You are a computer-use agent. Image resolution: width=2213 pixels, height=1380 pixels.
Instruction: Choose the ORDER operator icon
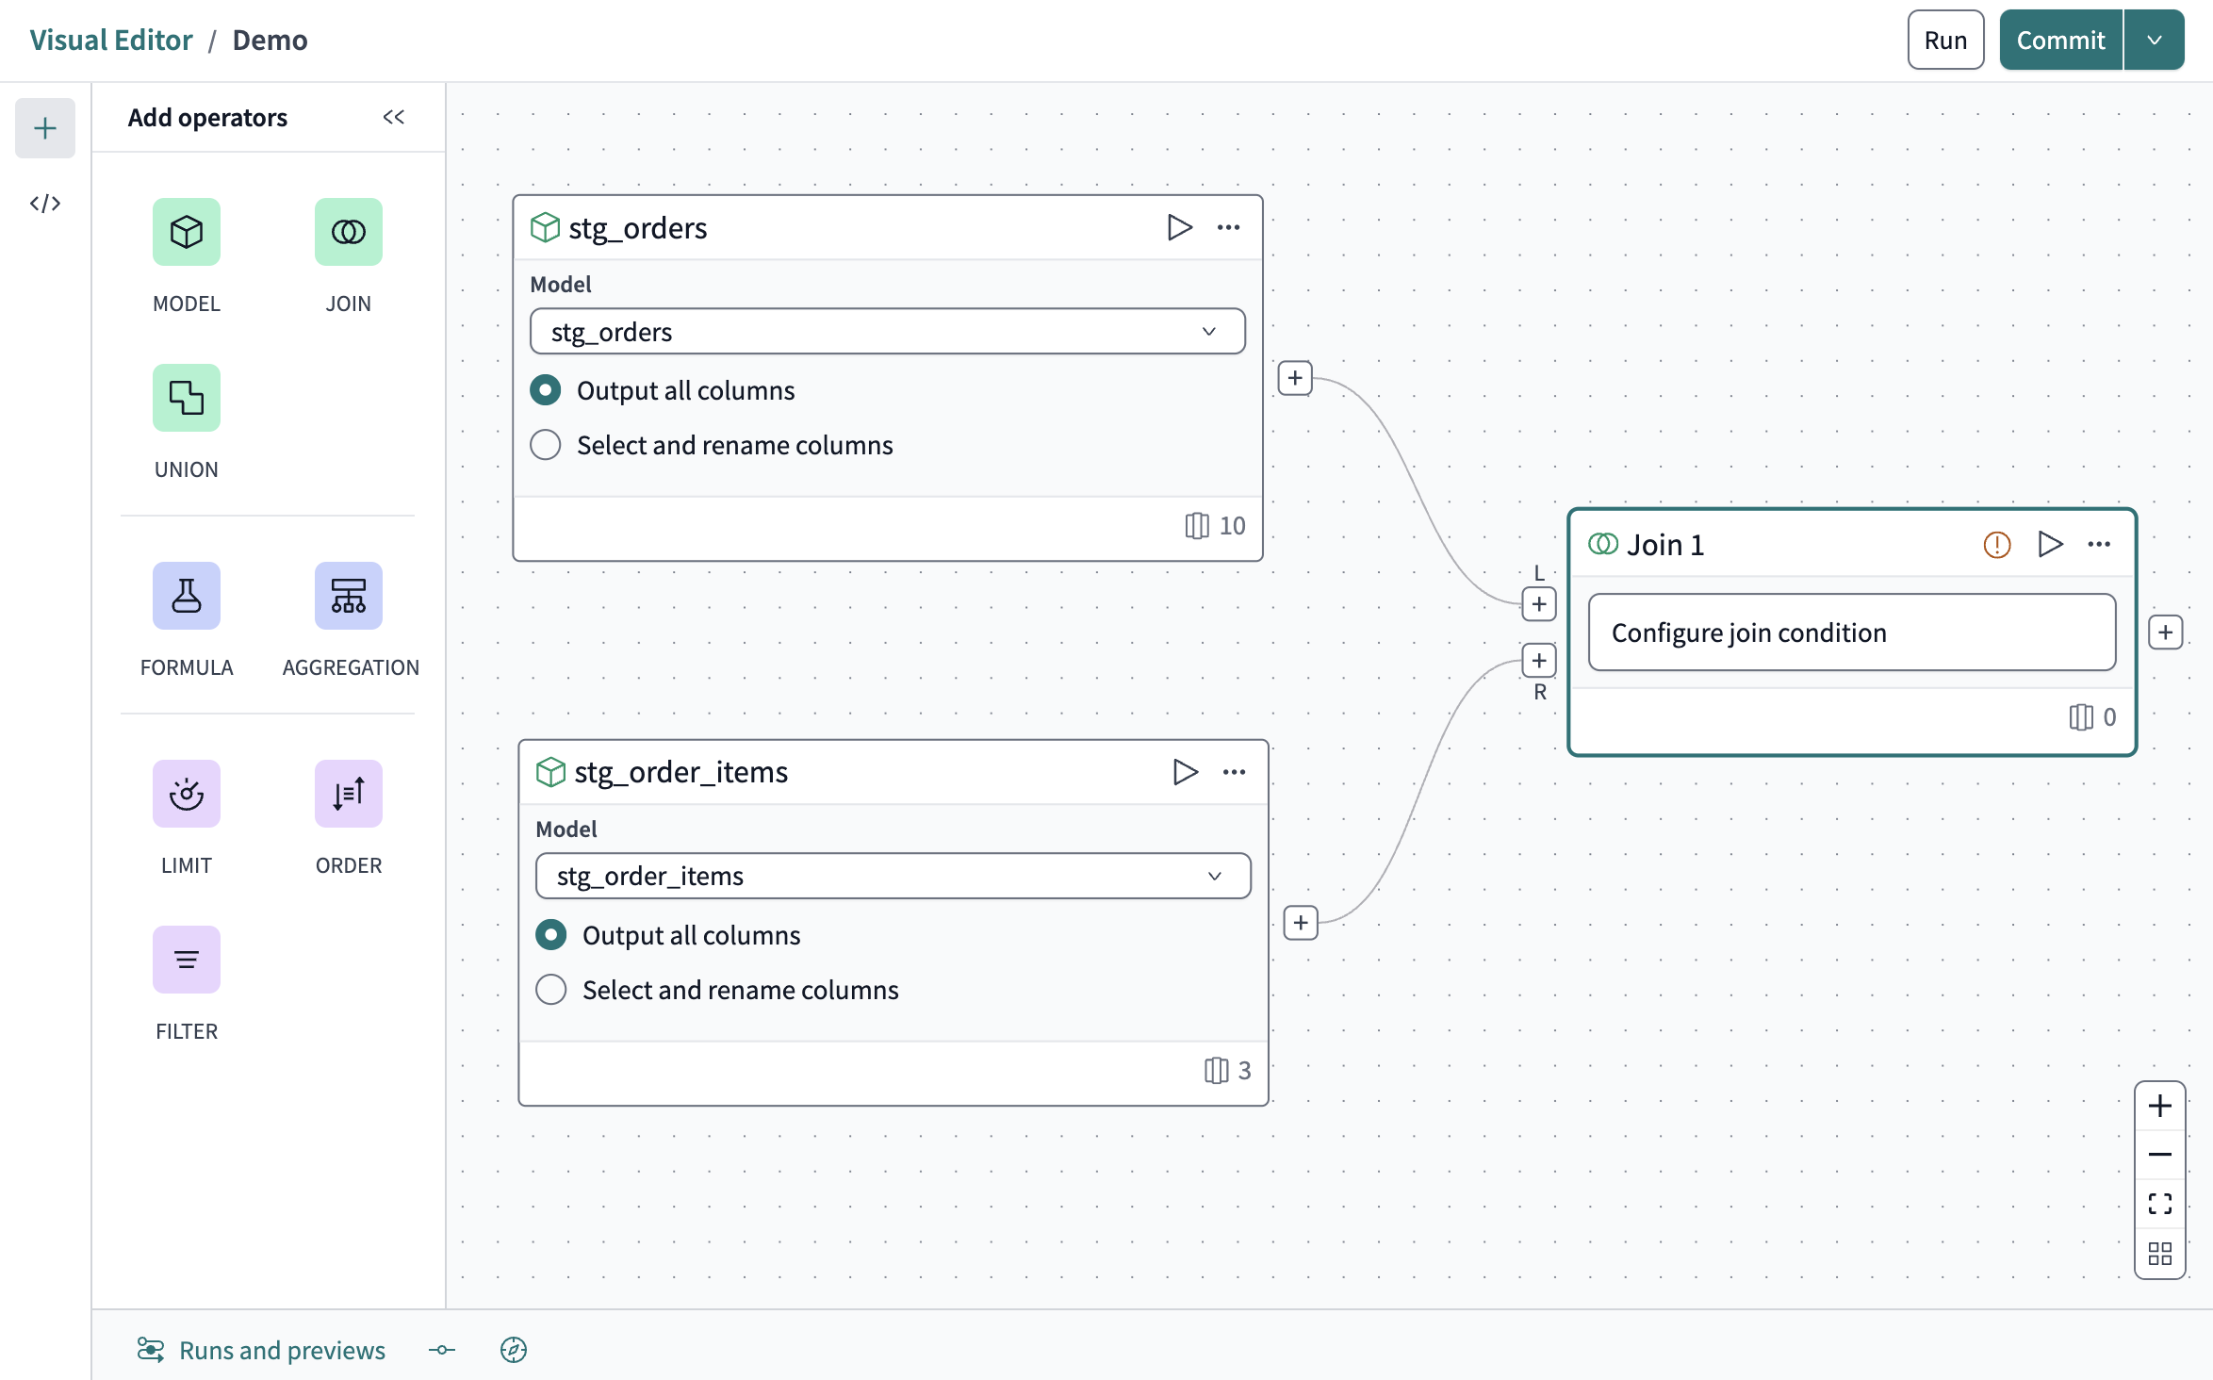pos(348,794)
